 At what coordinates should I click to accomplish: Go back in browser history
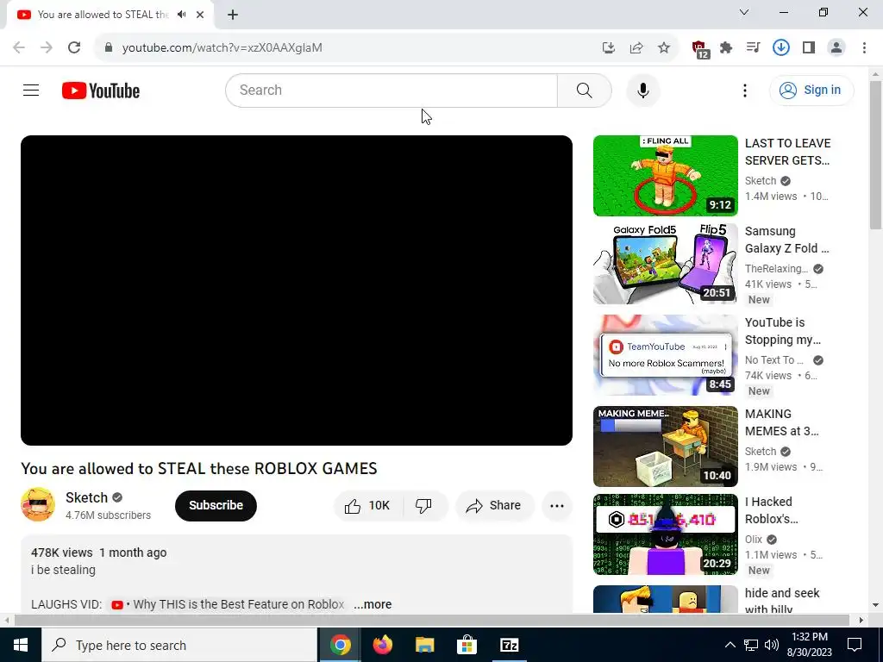(19, 47)
